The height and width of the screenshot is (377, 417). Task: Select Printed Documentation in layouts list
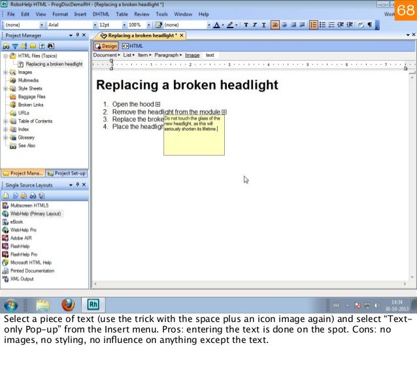pos(32,271)
